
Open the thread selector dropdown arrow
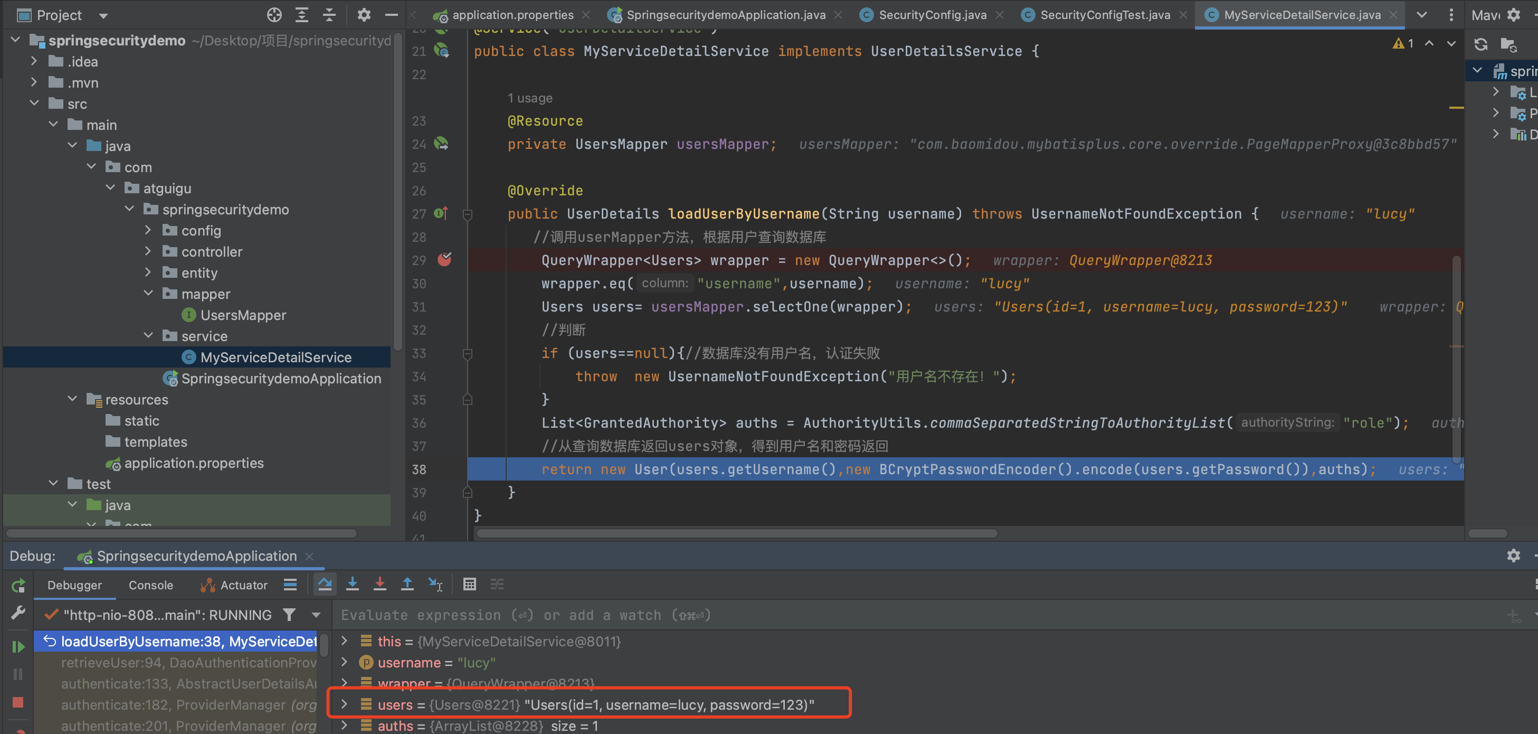click(317, 615)
